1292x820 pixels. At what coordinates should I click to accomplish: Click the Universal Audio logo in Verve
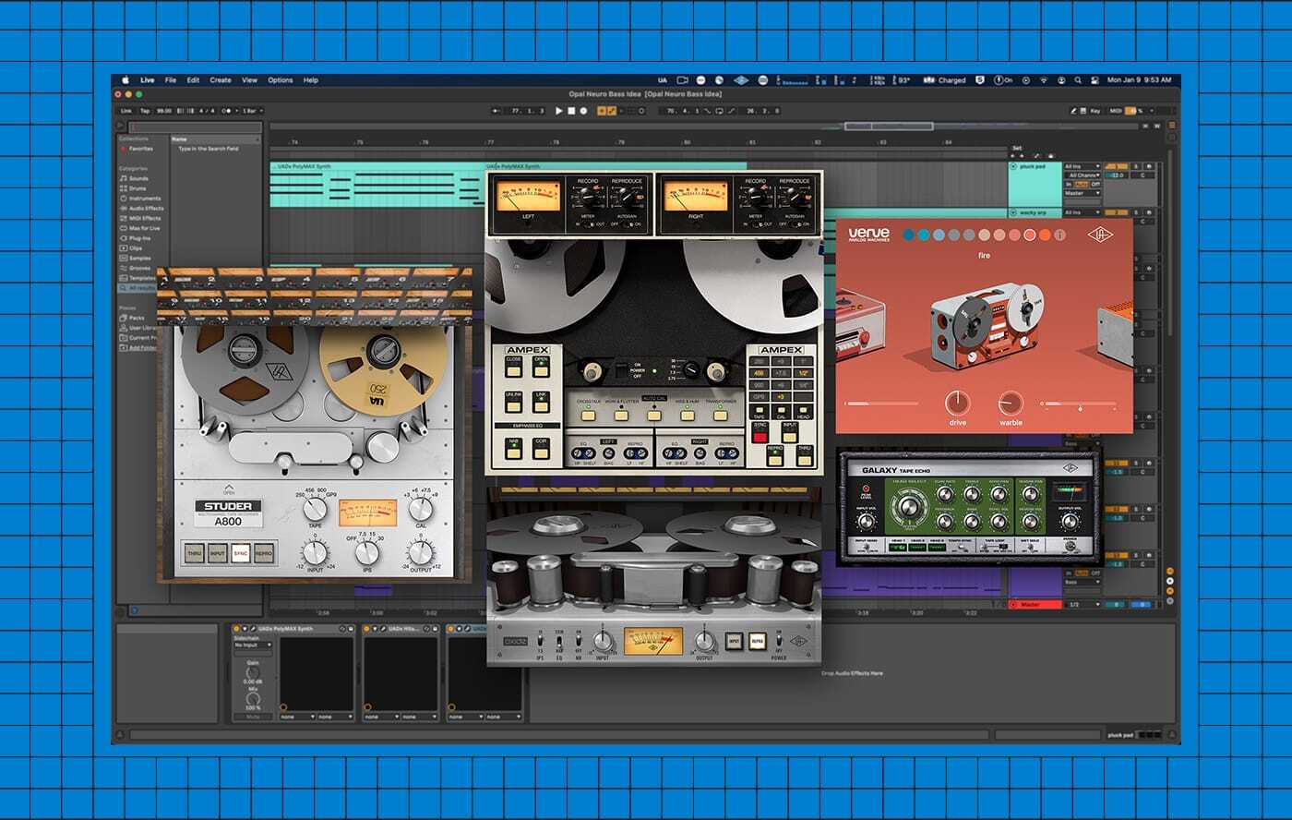(1101, 235)
